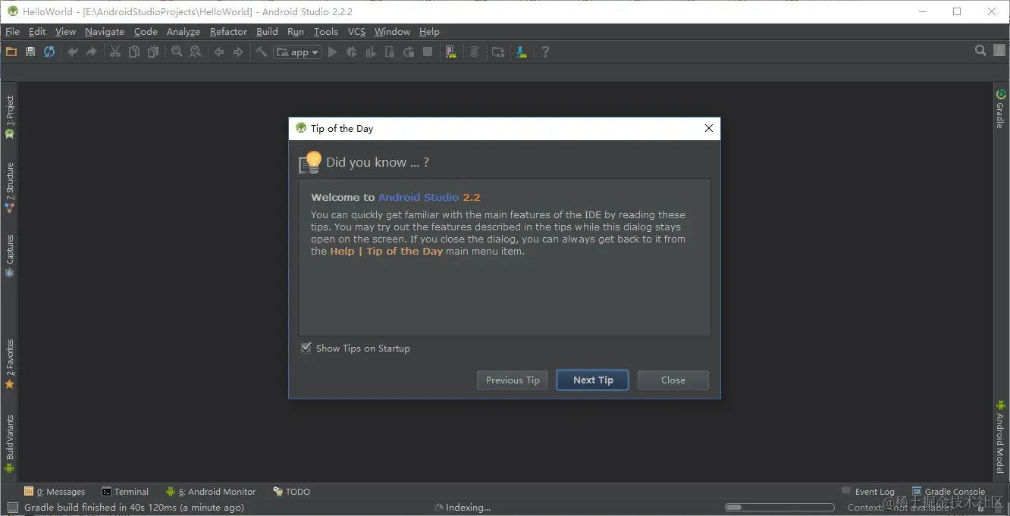
Task: Click the Run with Coverage icon
Action: (x=371, y=52)
